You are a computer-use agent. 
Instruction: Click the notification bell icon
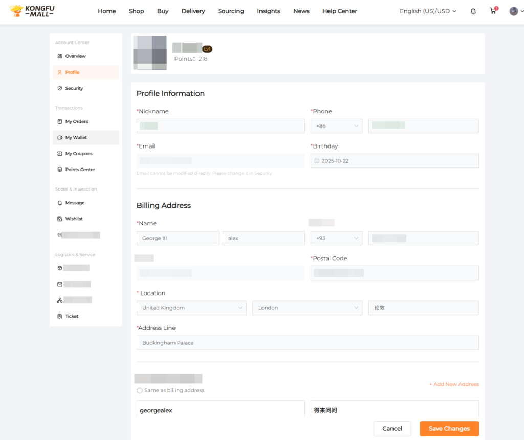[x=473, y=11]
